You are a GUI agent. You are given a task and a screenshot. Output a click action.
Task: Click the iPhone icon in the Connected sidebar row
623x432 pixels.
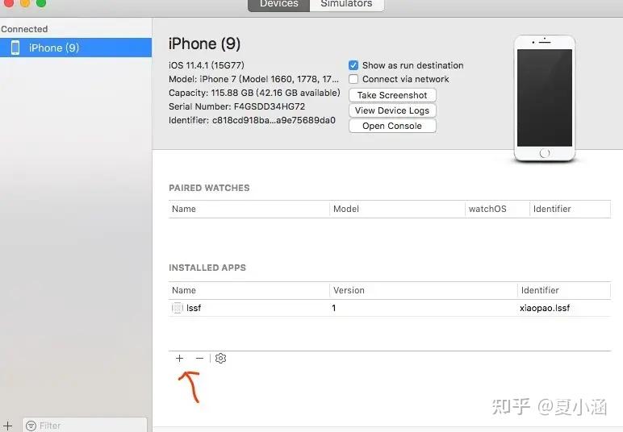click(x=15, y=48)
